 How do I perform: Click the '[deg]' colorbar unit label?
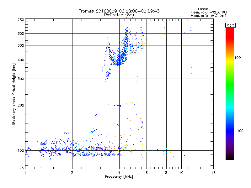[x=230, y=25]
